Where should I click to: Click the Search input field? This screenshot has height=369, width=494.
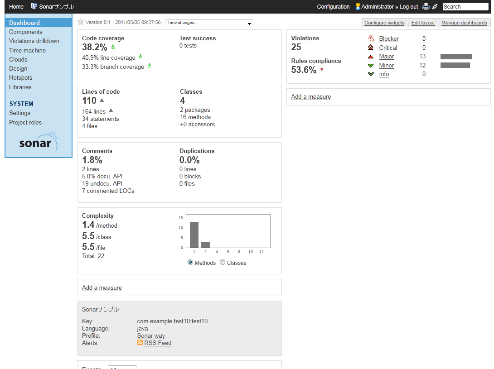click(x=465, y=7)
